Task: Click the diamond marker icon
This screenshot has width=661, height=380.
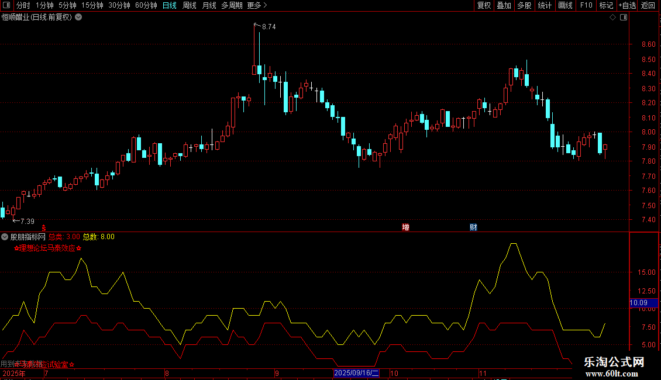Action: pos(613,18)
